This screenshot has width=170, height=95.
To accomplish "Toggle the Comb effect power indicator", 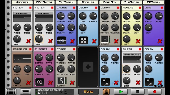I will (162, 8).
